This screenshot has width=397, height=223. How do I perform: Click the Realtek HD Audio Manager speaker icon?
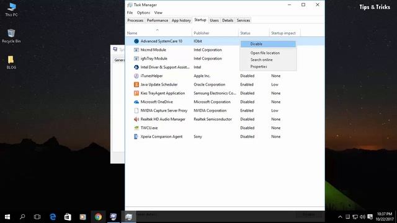[x=136, y=119]
